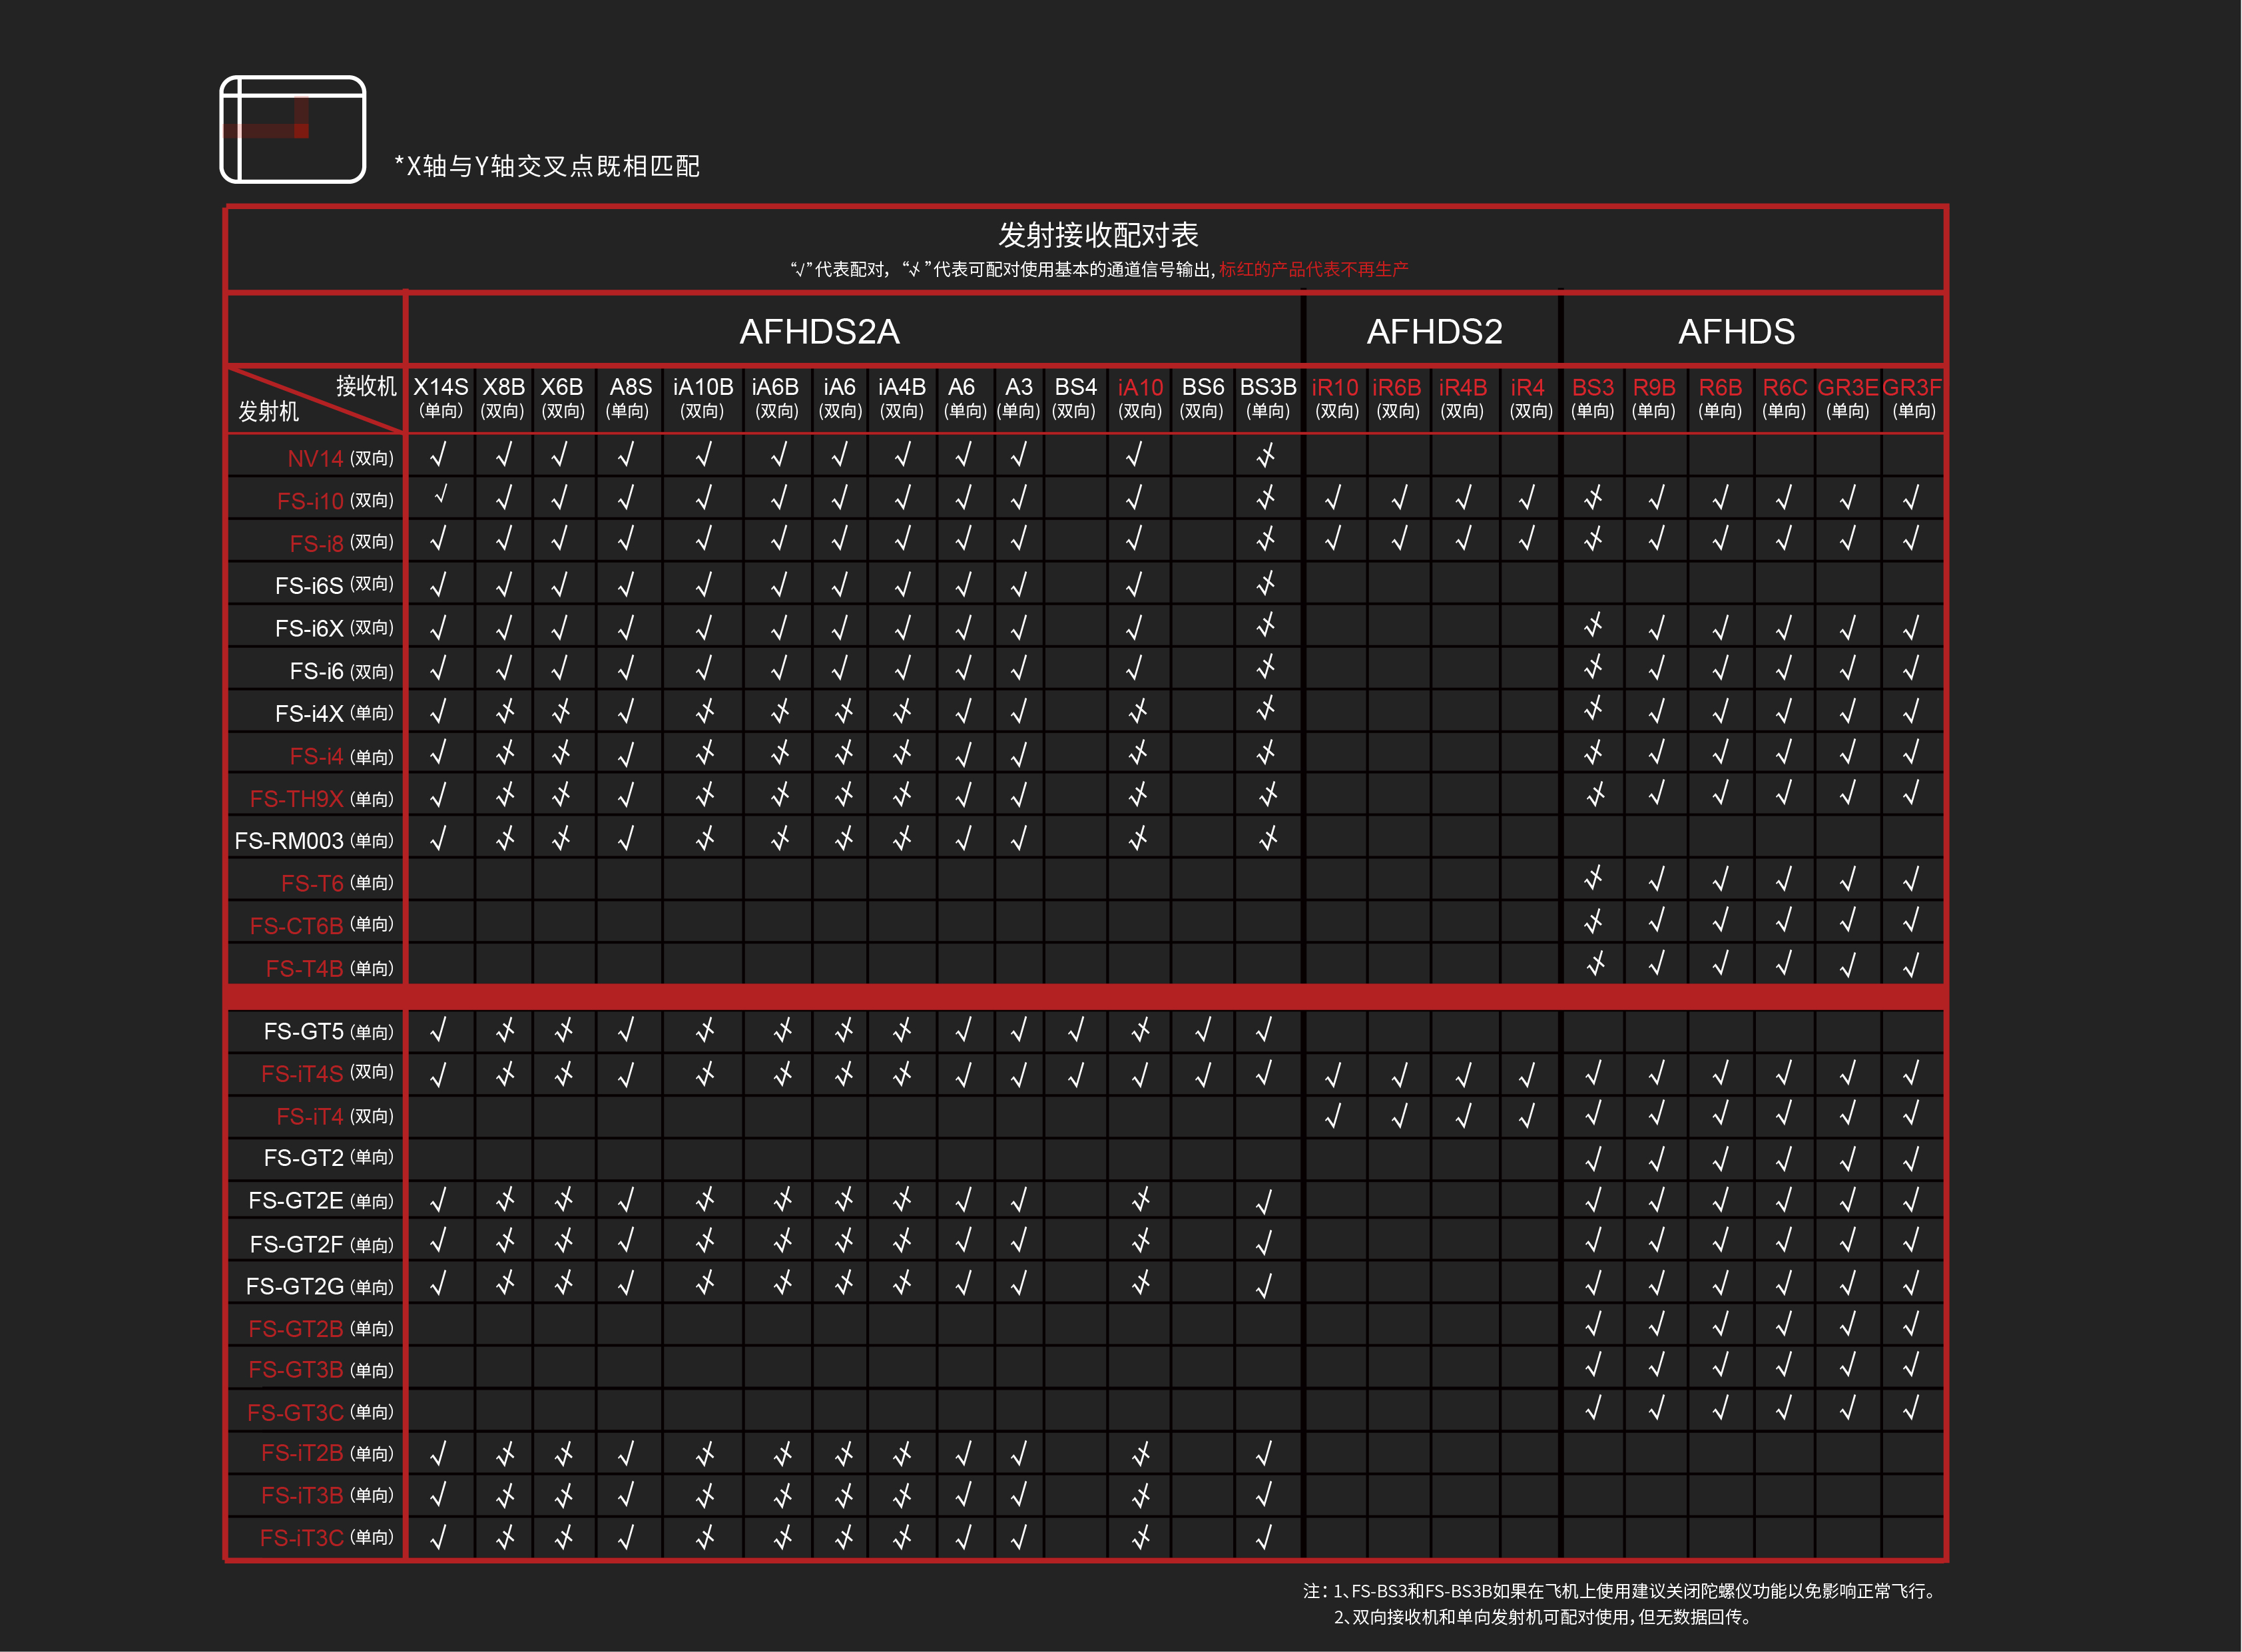Click the FS-iT3C and BS3B checkmark cell

pos(1264,1537)
